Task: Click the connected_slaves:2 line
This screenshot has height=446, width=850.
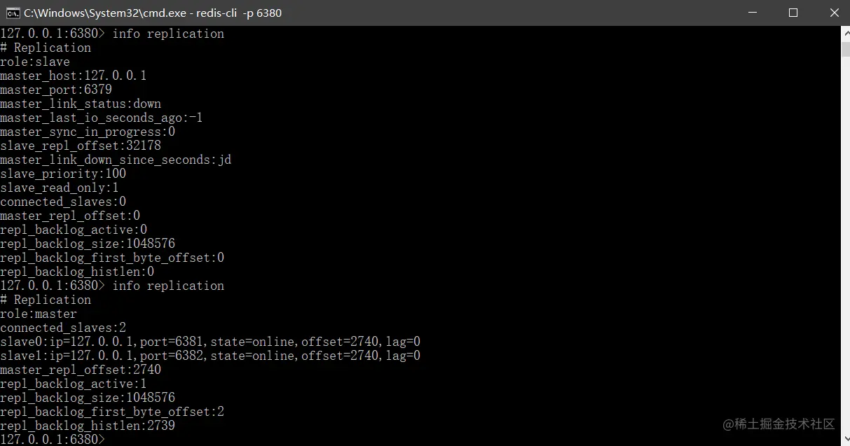Action: click(x=63, y=328)
